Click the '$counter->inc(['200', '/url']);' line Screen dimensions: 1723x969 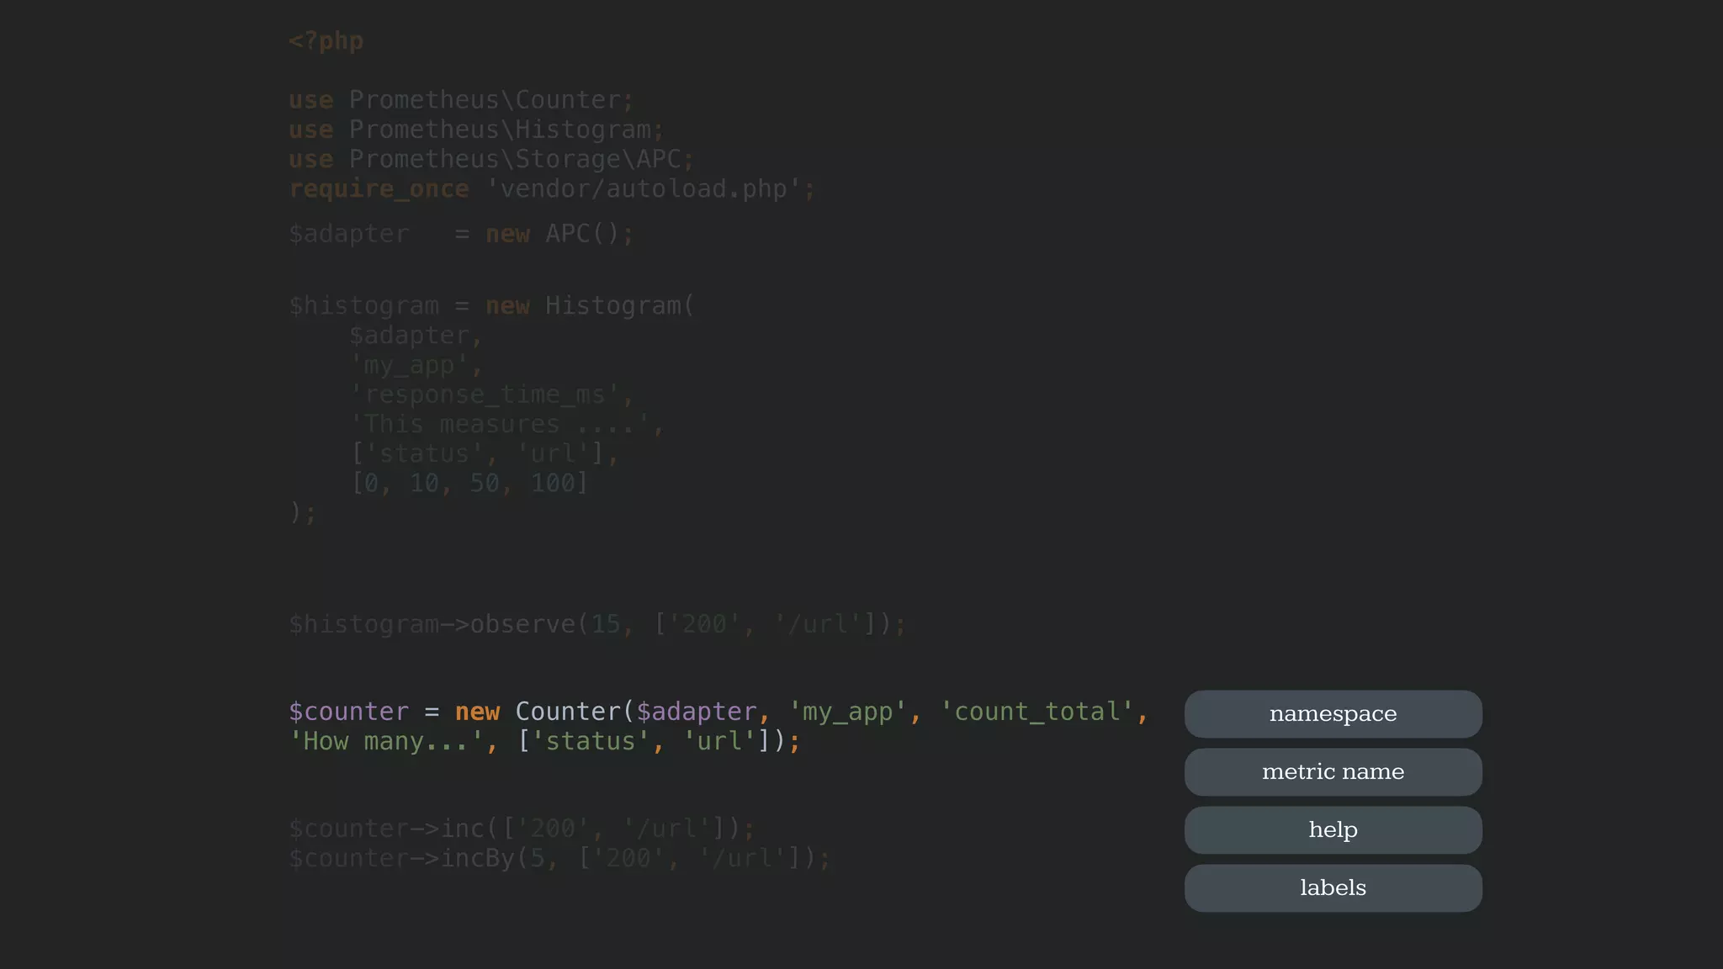click(x=522, y=829)
